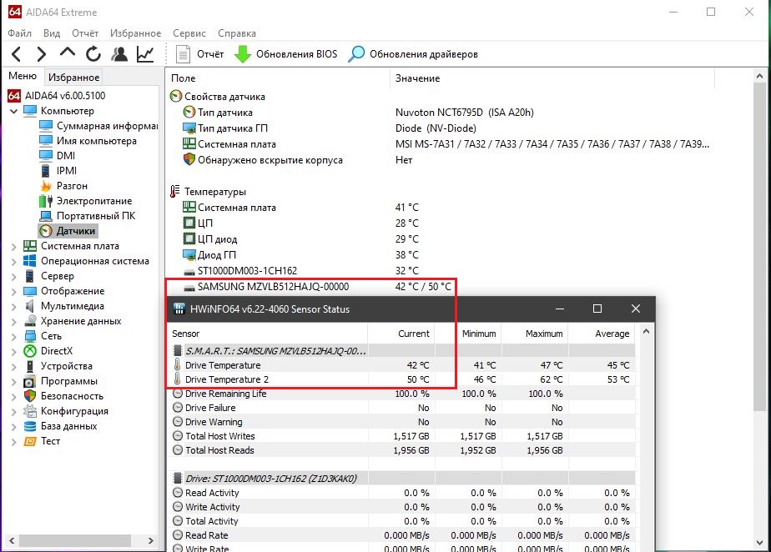Click the Отчёт report toolbar button
Image resolution: width=771 pixels, height=552 pixels.
click(199, 54)
